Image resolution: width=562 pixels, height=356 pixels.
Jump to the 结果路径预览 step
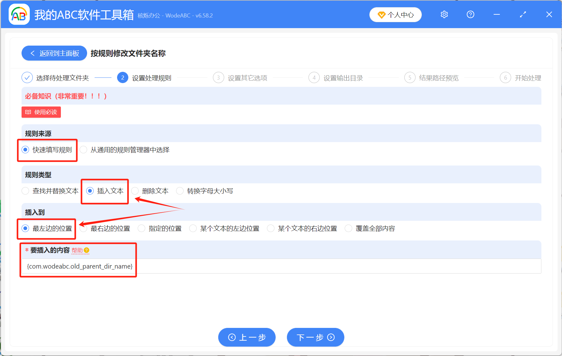(x=439, y=78)
